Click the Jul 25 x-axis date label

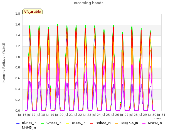(x=106, y=115)
